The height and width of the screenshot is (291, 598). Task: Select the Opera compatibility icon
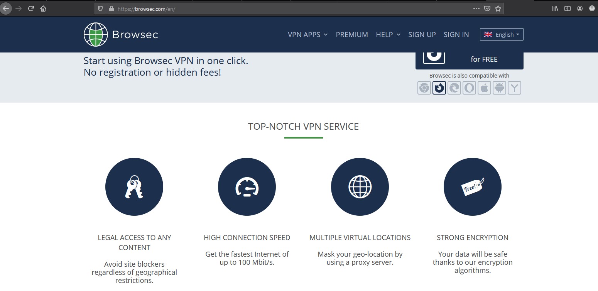tap(469, 88)
